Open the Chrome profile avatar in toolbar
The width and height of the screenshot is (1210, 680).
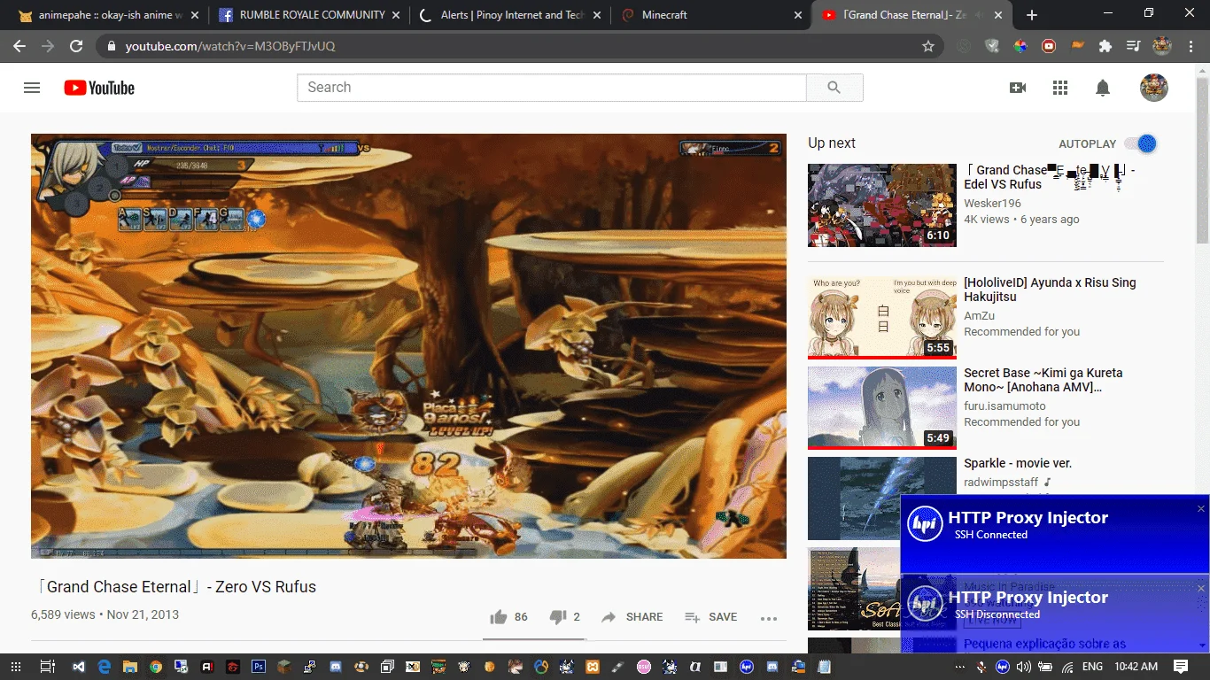(x=1162, y=46)
